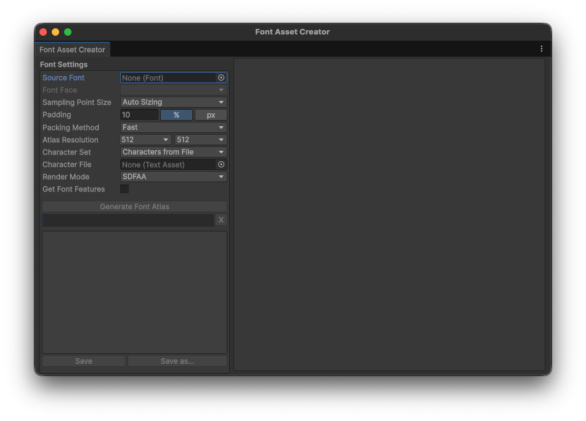Screen dimensions: 586x421
Task: Expand the Character Set dropdown
Action: (x=173, y=152)
